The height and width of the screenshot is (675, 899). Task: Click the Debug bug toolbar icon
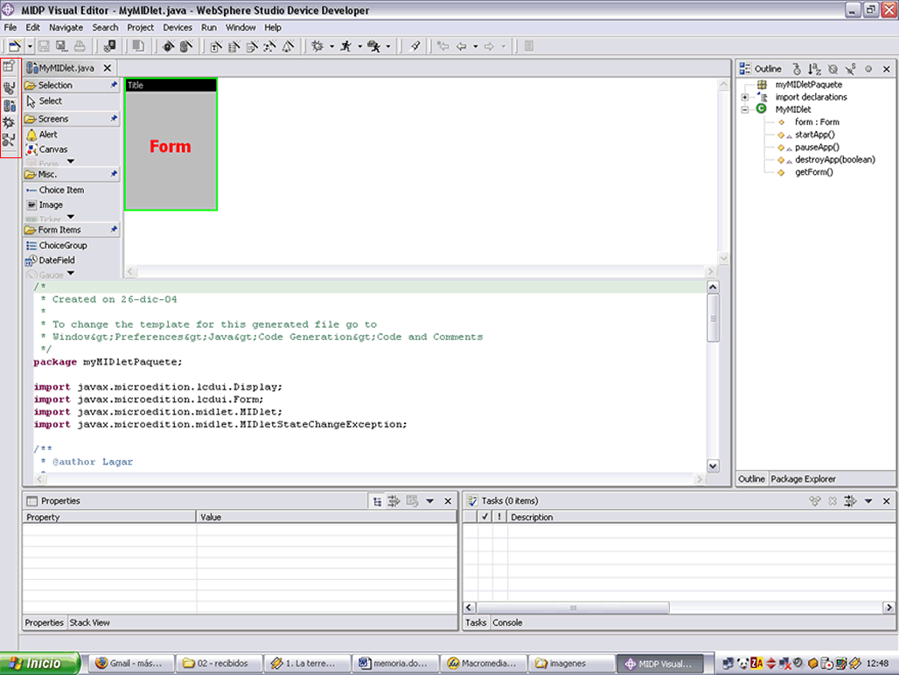(317, 46)
